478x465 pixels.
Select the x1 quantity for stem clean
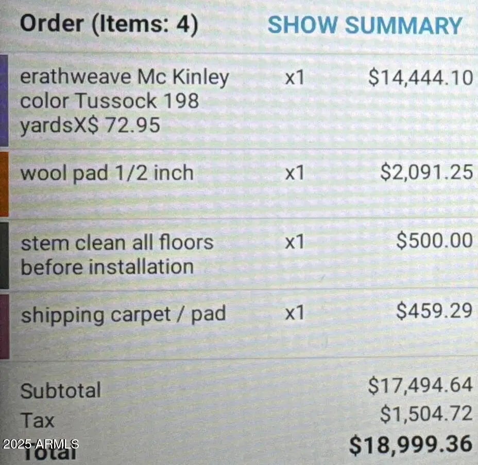pos(295,242)
